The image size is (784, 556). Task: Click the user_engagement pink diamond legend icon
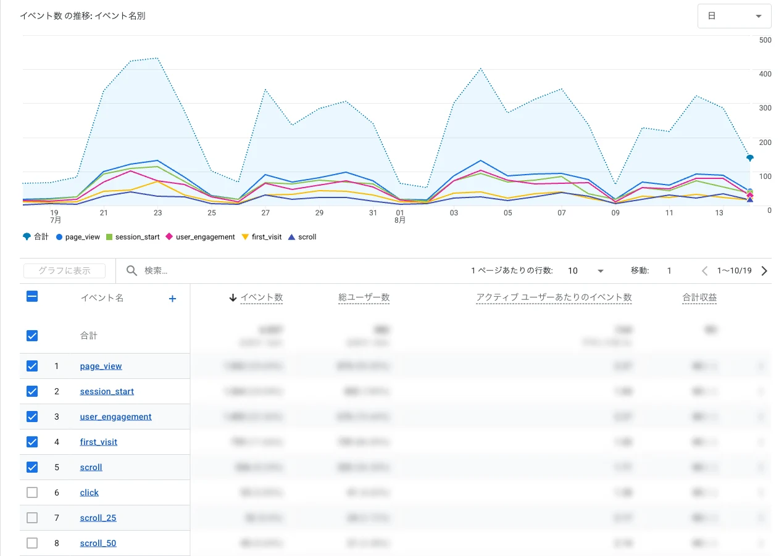[x=170, y=237]
